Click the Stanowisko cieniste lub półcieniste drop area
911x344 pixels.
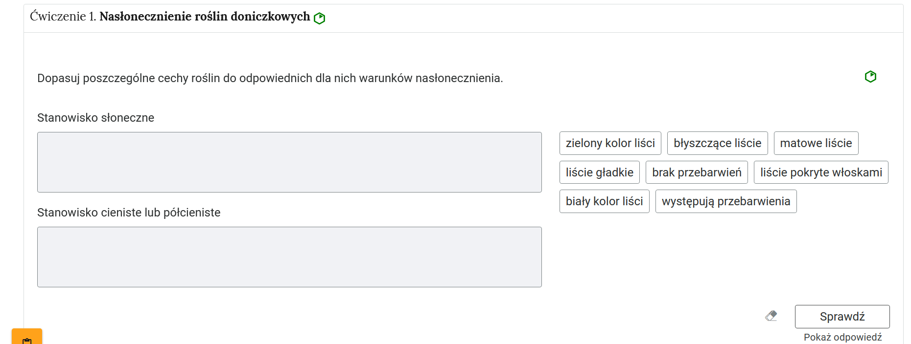click(x=289, y=257)
